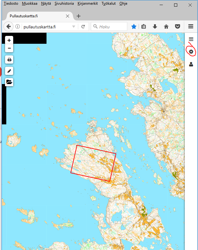Screen dimensions: 198x250
Task: Open the Pocket icon in toolbar
Action: click(177, 27)
